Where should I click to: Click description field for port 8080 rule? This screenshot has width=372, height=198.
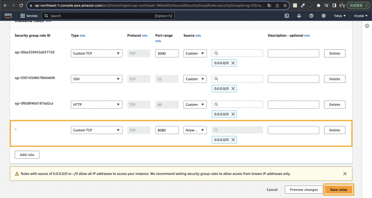pyautogui.click(x=294, y=130)
